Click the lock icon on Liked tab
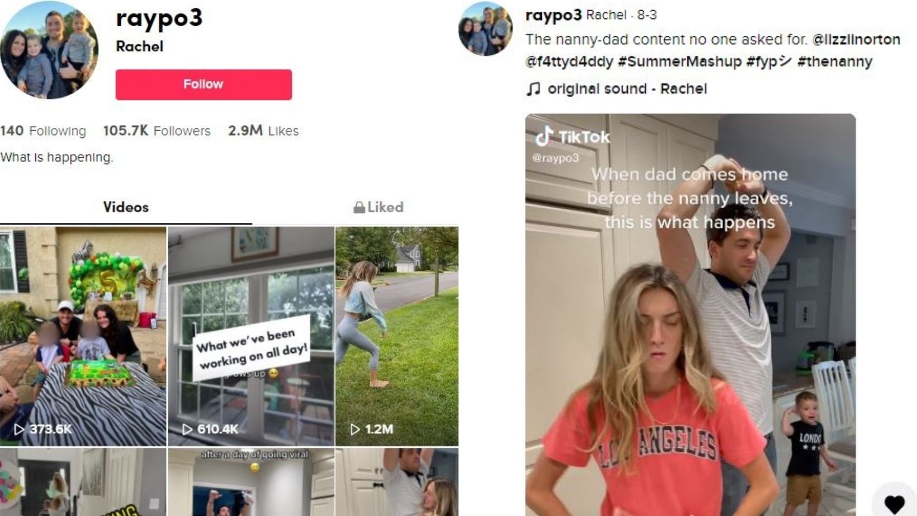The height and width of the screenshot is (516, 917). 359,207
